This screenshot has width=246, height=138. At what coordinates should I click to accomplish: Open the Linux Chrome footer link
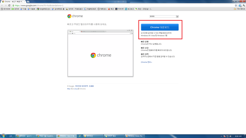tap(76, 89)
